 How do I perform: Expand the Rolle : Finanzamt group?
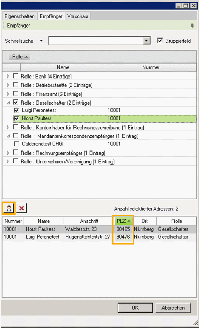click(8, 94)
